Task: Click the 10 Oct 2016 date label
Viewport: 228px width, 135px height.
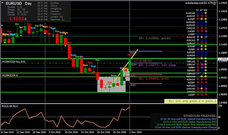Action: click(x=71, y=132)
